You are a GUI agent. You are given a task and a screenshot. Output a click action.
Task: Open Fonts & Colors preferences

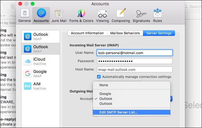click(x=81, y=15)
